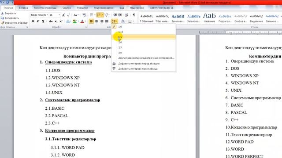Viewport: 282px width, 158px height.
Task: Open the Вид tab
Action: (122, 8)
